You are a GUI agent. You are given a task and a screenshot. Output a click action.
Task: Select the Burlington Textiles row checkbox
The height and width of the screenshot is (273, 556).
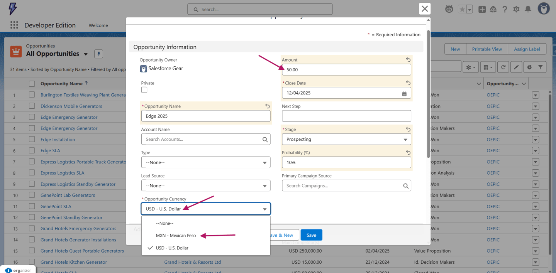click(32, 95)
